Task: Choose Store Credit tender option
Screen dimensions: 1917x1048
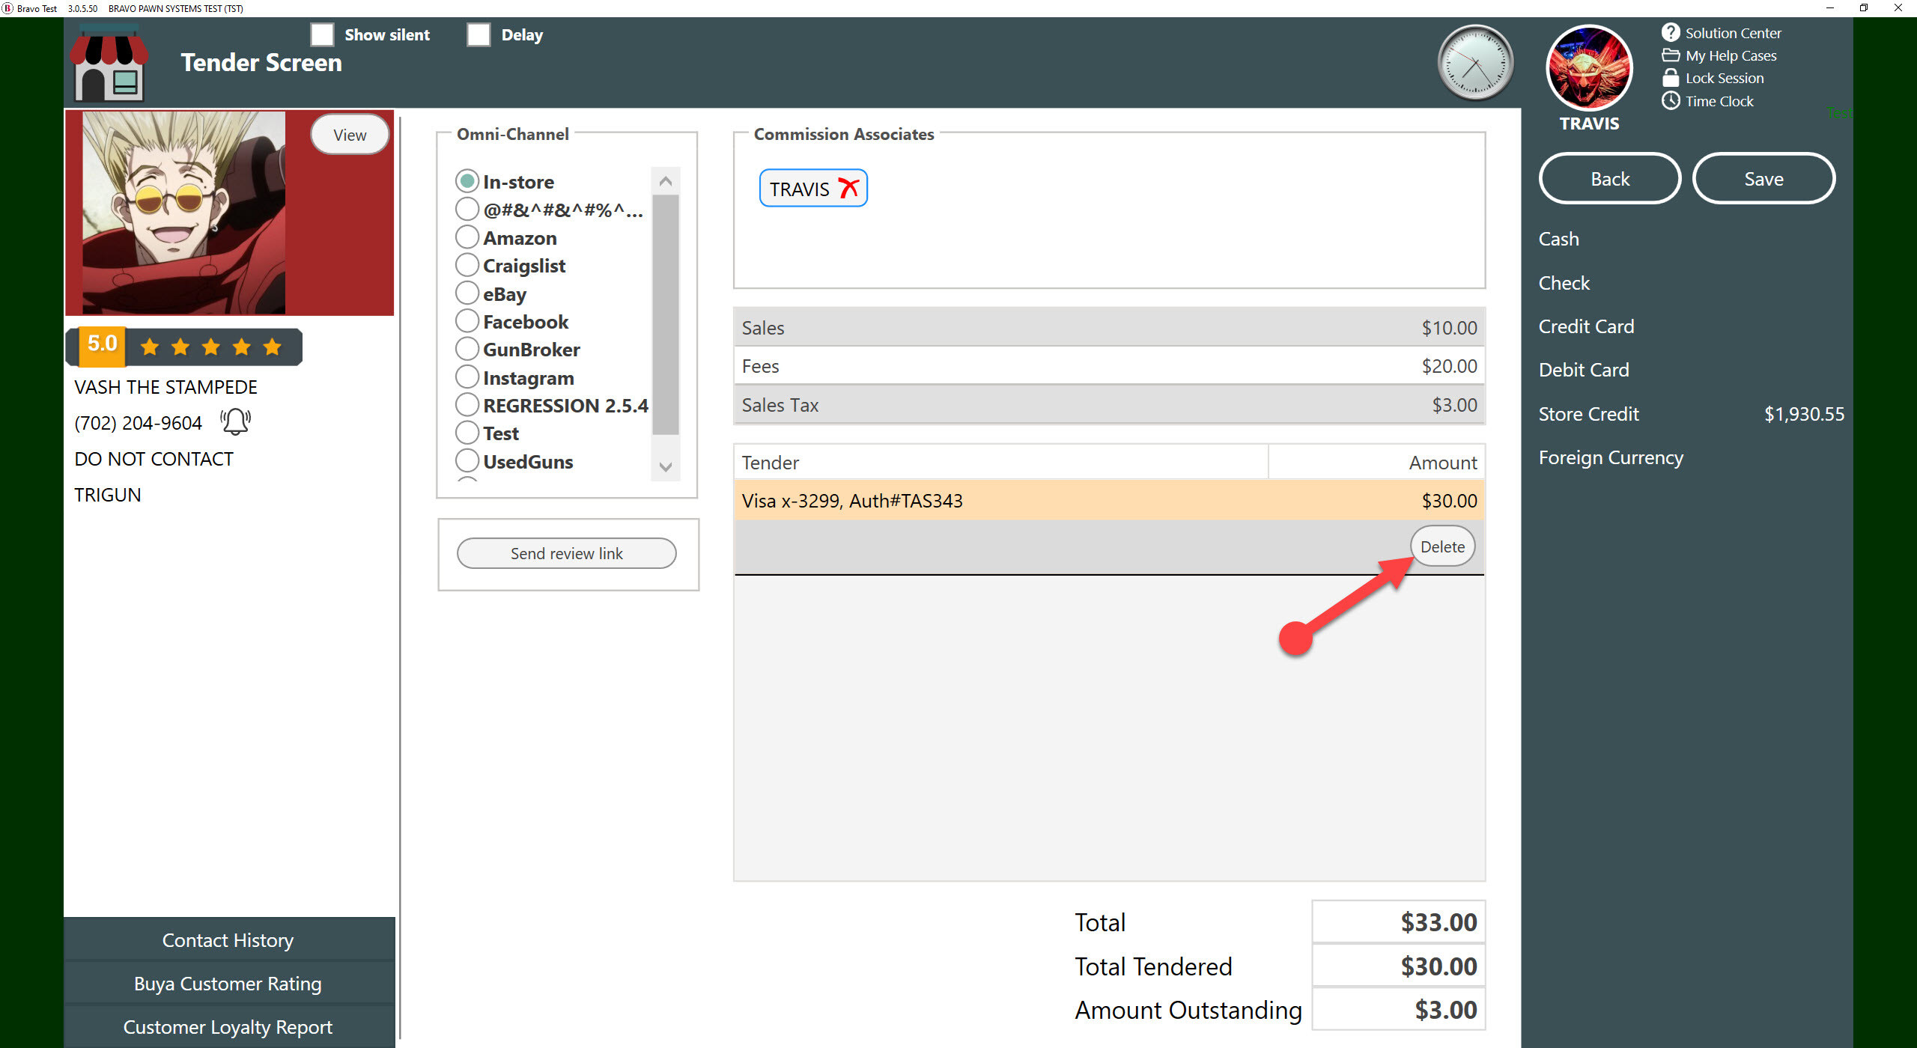Action: (x=1588, y=414)
